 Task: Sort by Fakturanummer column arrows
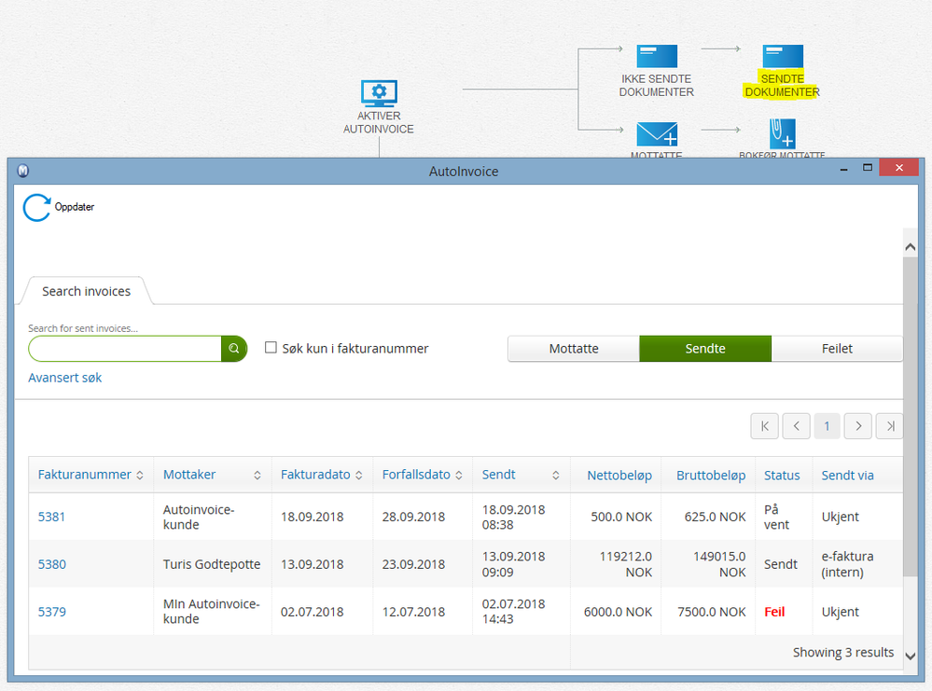click(x=140, y=476)
